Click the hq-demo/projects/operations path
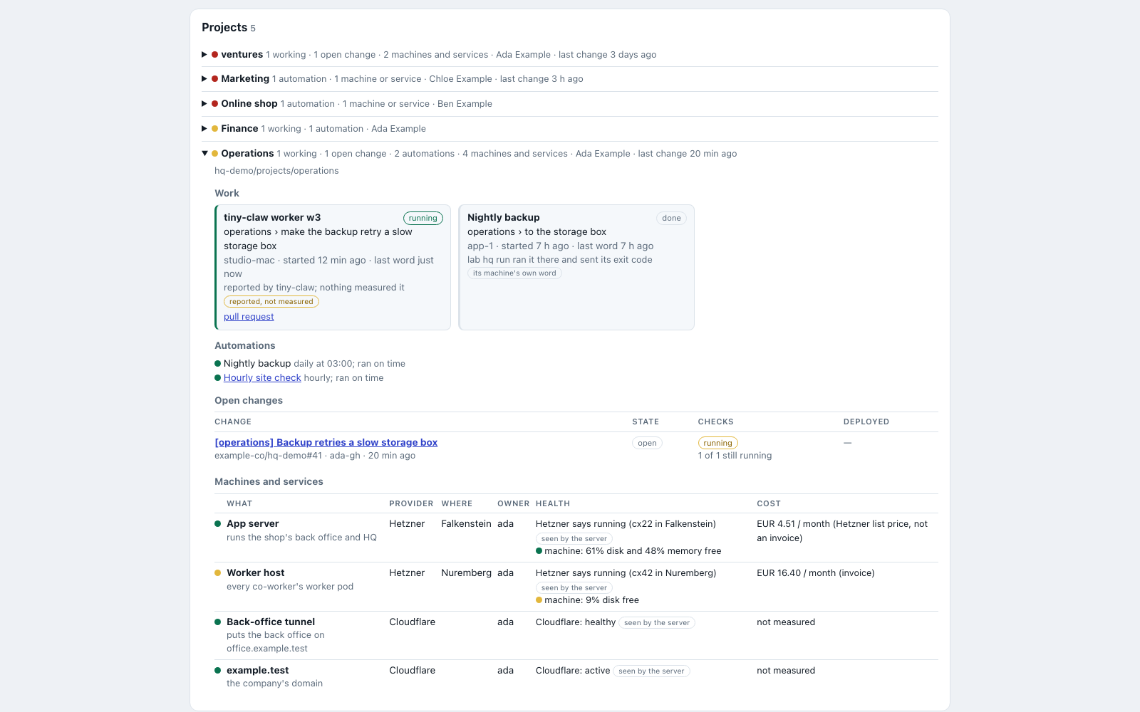This screenshot has height=712, width=1140. 276,171
